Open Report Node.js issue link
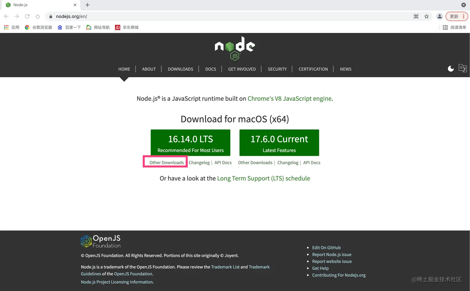This screenshot has height=291, width=470. click(332, 254)
